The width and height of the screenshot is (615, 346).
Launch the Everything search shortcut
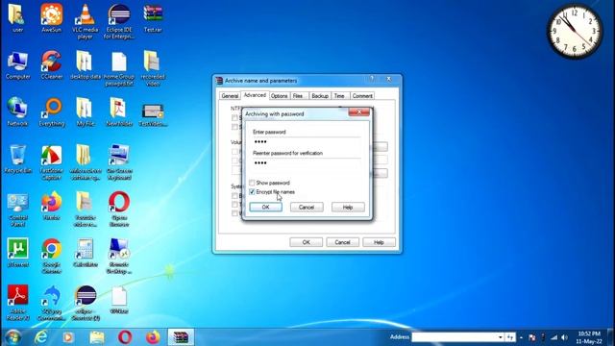[51, 111]
